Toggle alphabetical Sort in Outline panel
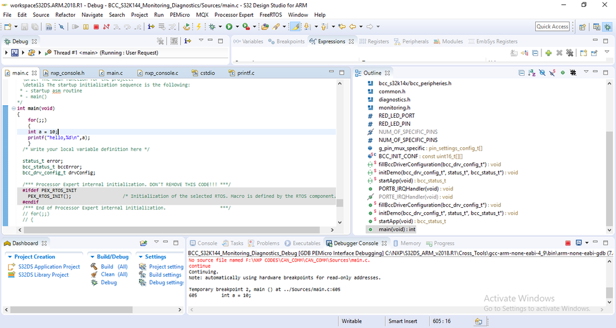Image resolution: width=616 pixels, height=328 pixels. 531,73
